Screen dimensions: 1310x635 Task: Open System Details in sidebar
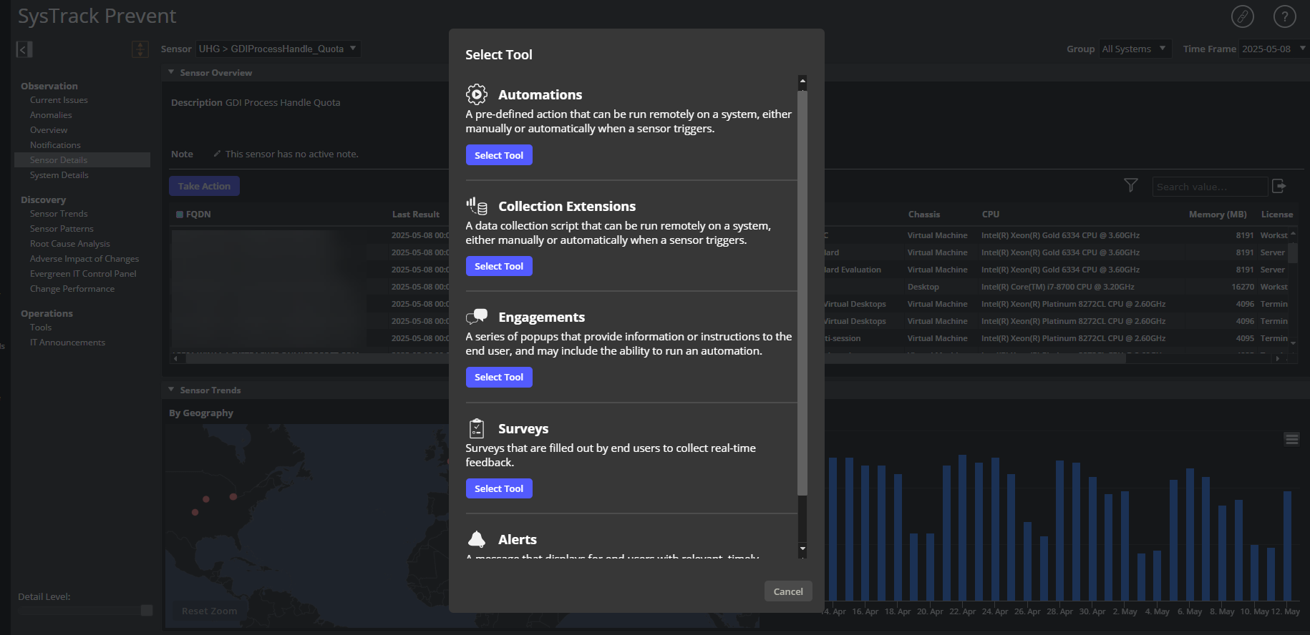click(59, 175)
